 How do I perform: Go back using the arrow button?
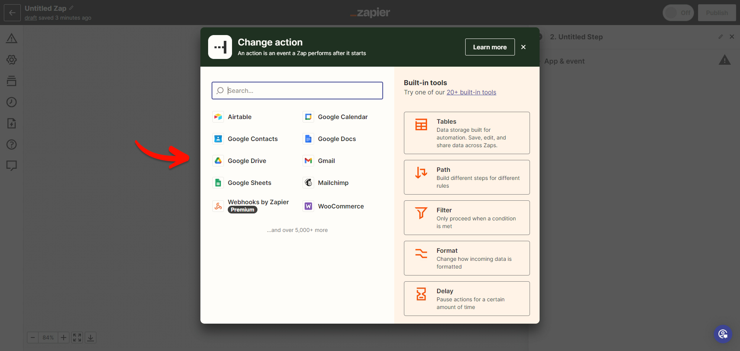pos(12,13)
